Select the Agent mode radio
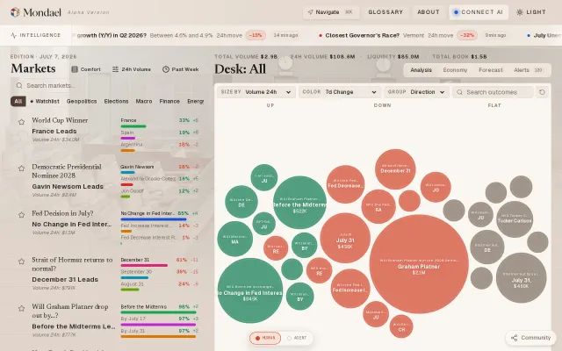 point(297,338)
